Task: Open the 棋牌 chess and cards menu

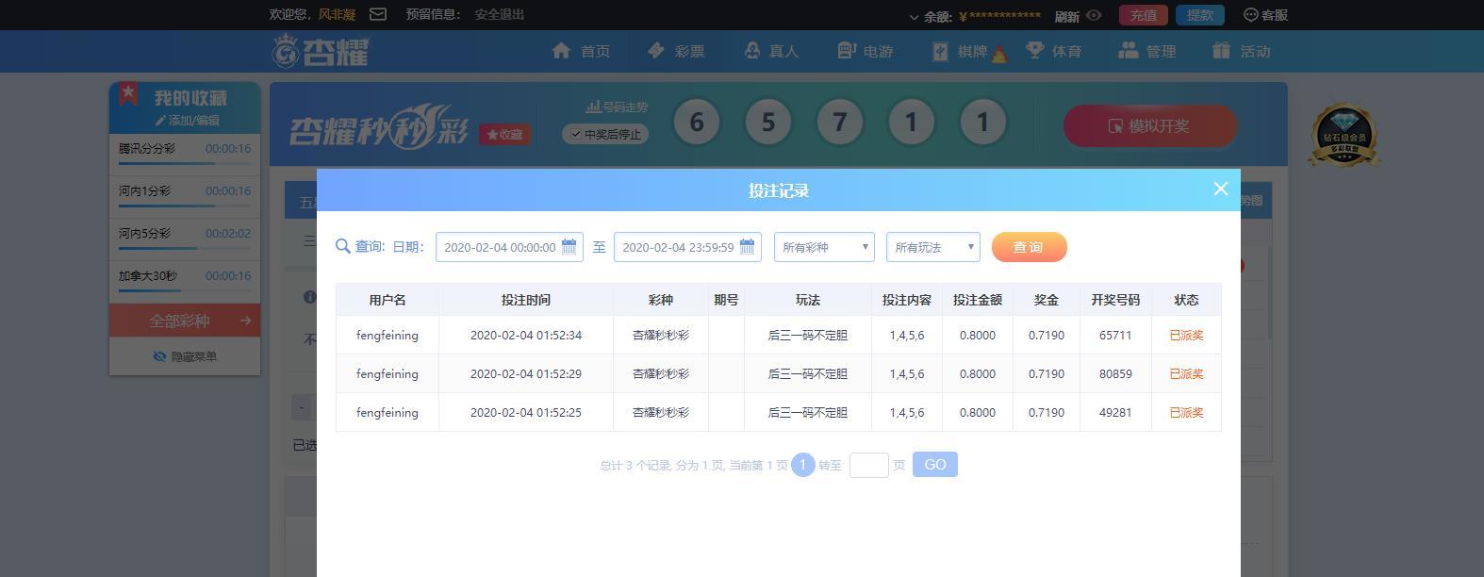Action: (969, 51)
